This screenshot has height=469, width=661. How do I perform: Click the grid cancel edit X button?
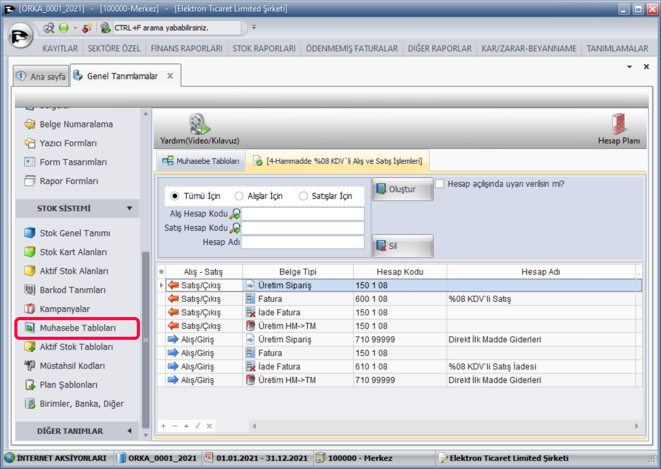209,426
